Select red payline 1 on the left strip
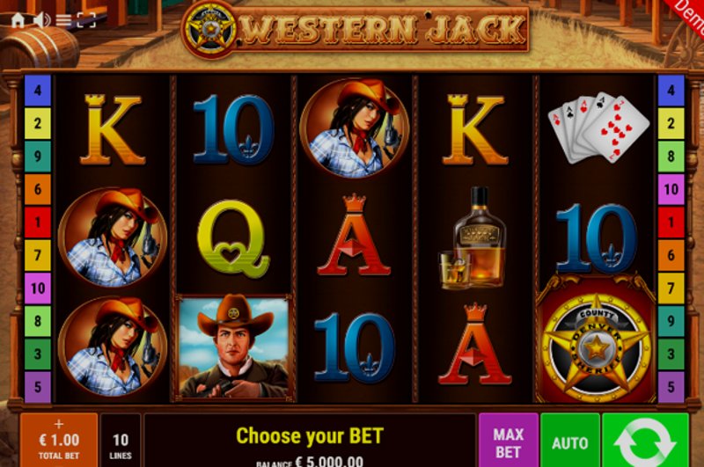The width and height of the screenshot is (704, 467). (x=38, y=222)
